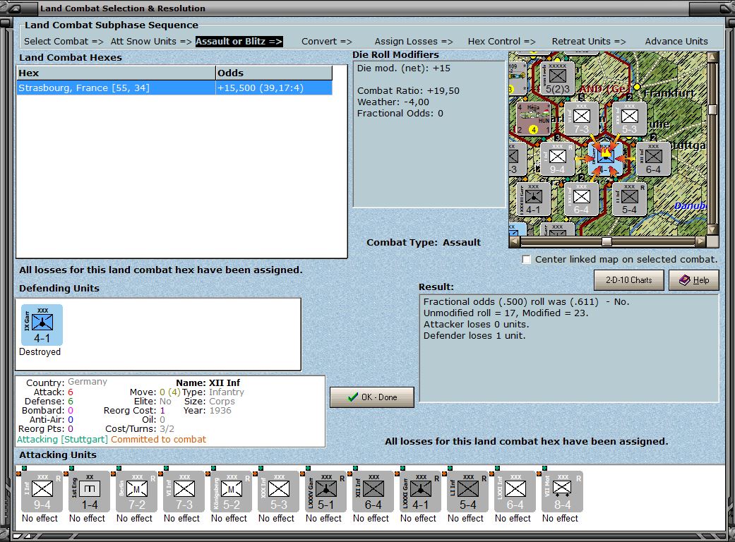Click the 5-3 infantry counter on map
Screen dimensions: 735x542
coord(629,119)
